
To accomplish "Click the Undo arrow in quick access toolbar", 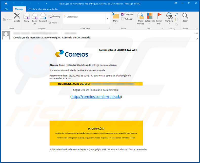I will [14, 3].
